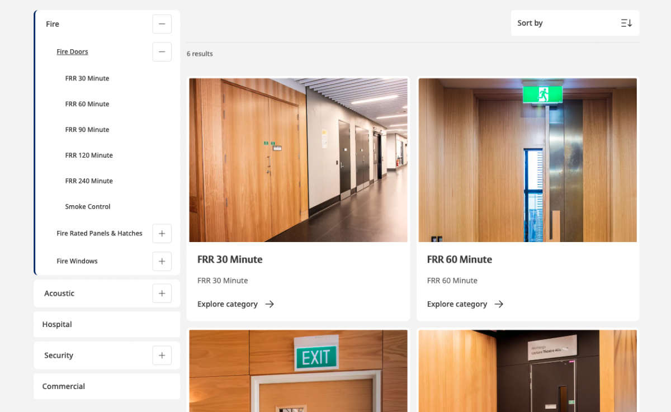
Task: Click Explore category for FRR 60 Minute
Action: [457, 304]
